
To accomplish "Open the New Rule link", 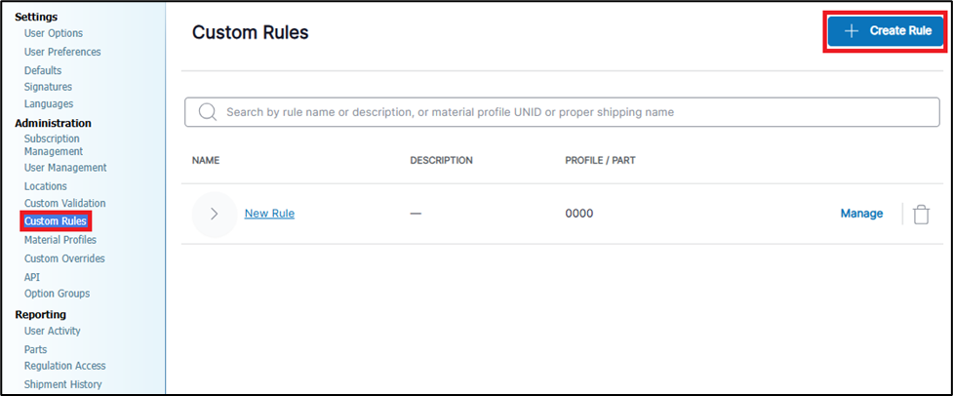I will [269, 214].
